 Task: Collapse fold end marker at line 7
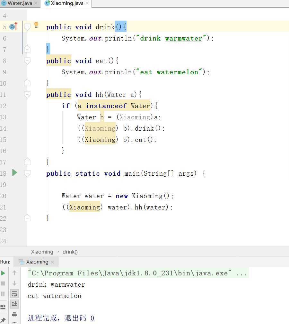pos(27,49)
